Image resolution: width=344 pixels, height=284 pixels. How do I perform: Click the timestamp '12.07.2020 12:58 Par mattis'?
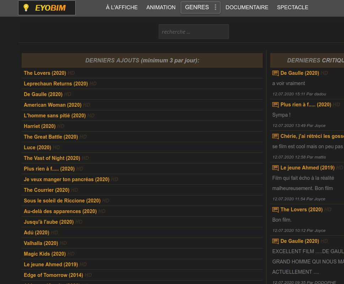(x=299, y=157)
